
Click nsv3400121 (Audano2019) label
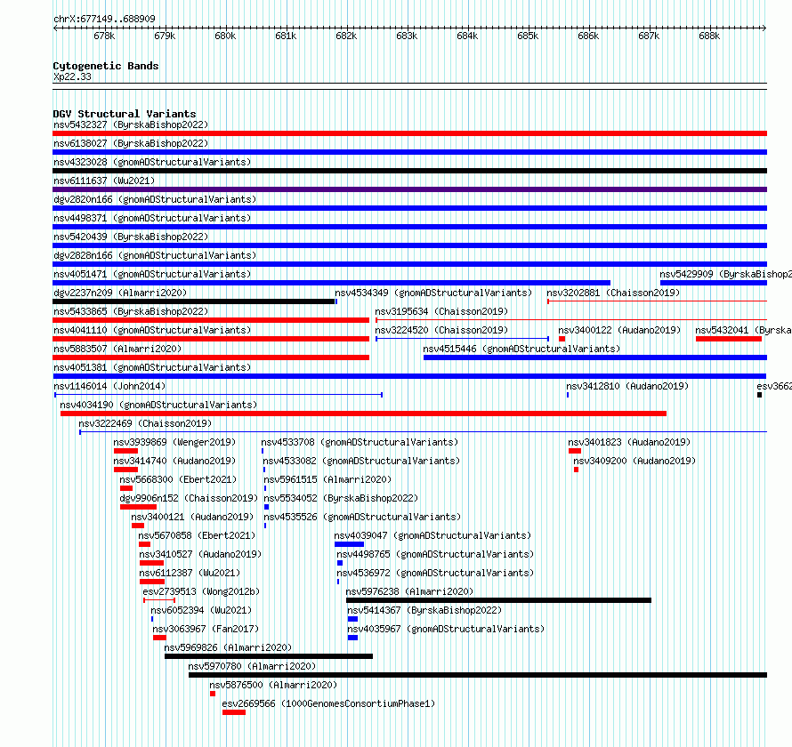coord(192,517)
